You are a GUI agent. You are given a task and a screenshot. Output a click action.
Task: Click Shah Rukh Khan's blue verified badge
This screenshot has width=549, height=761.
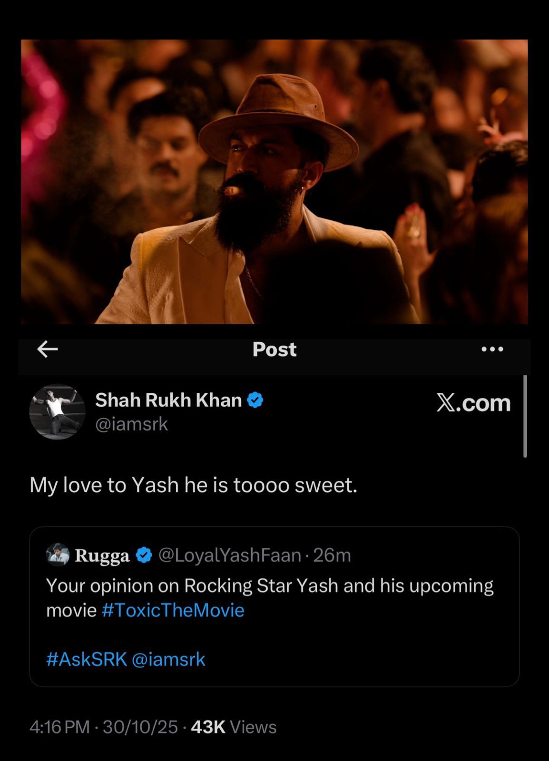click(255, 400)
